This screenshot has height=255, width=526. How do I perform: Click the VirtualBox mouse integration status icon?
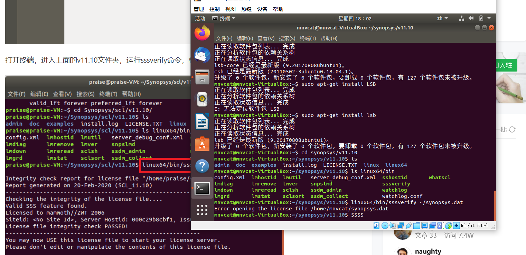(x=448, y=226)
